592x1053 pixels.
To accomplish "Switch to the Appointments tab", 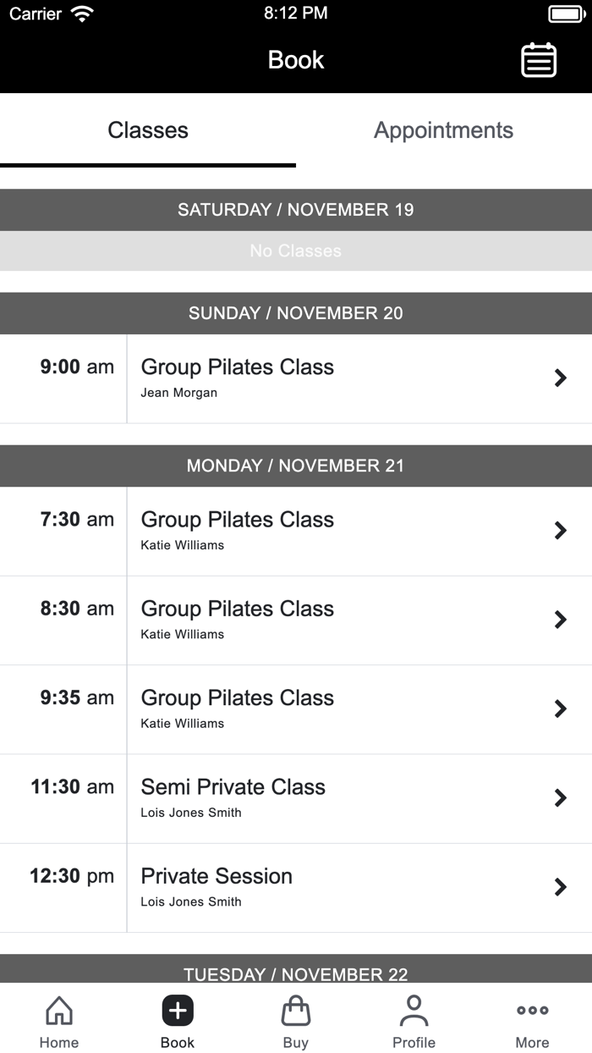I will click(x=443, y=130).
